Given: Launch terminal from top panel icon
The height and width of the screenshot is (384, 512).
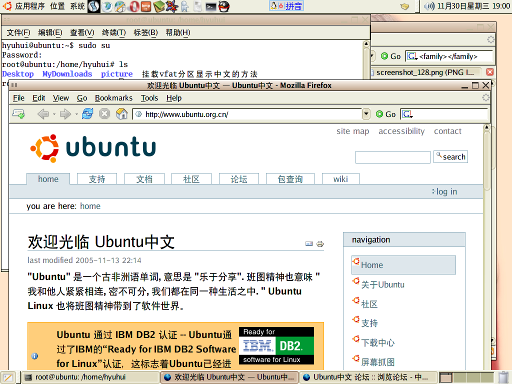Looking at the screenshot, I should 210,6.
